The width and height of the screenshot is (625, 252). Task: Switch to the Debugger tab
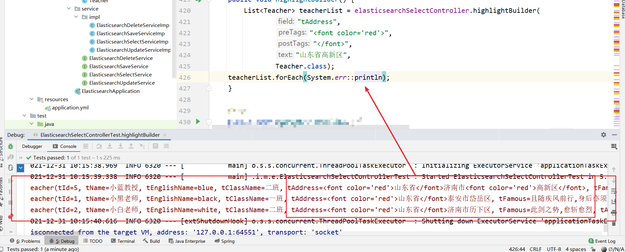pos(32,146)
